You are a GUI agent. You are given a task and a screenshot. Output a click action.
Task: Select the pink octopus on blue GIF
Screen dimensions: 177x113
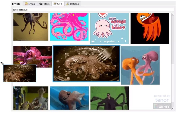coord(69,27)
